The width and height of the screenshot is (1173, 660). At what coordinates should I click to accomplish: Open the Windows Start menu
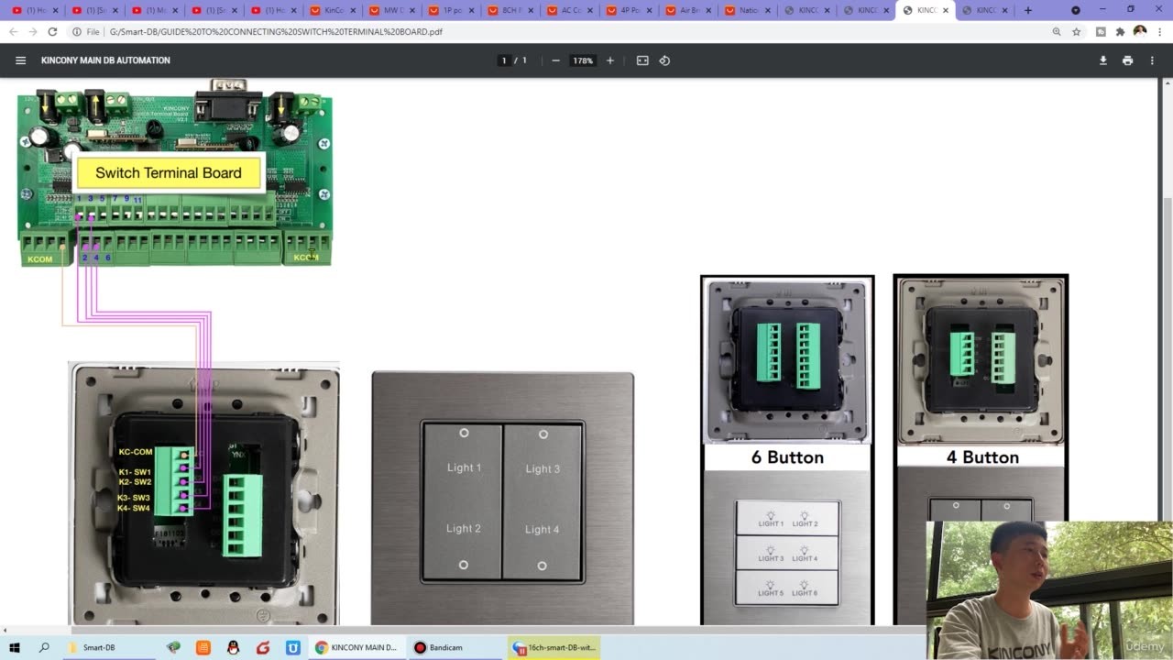15,647
